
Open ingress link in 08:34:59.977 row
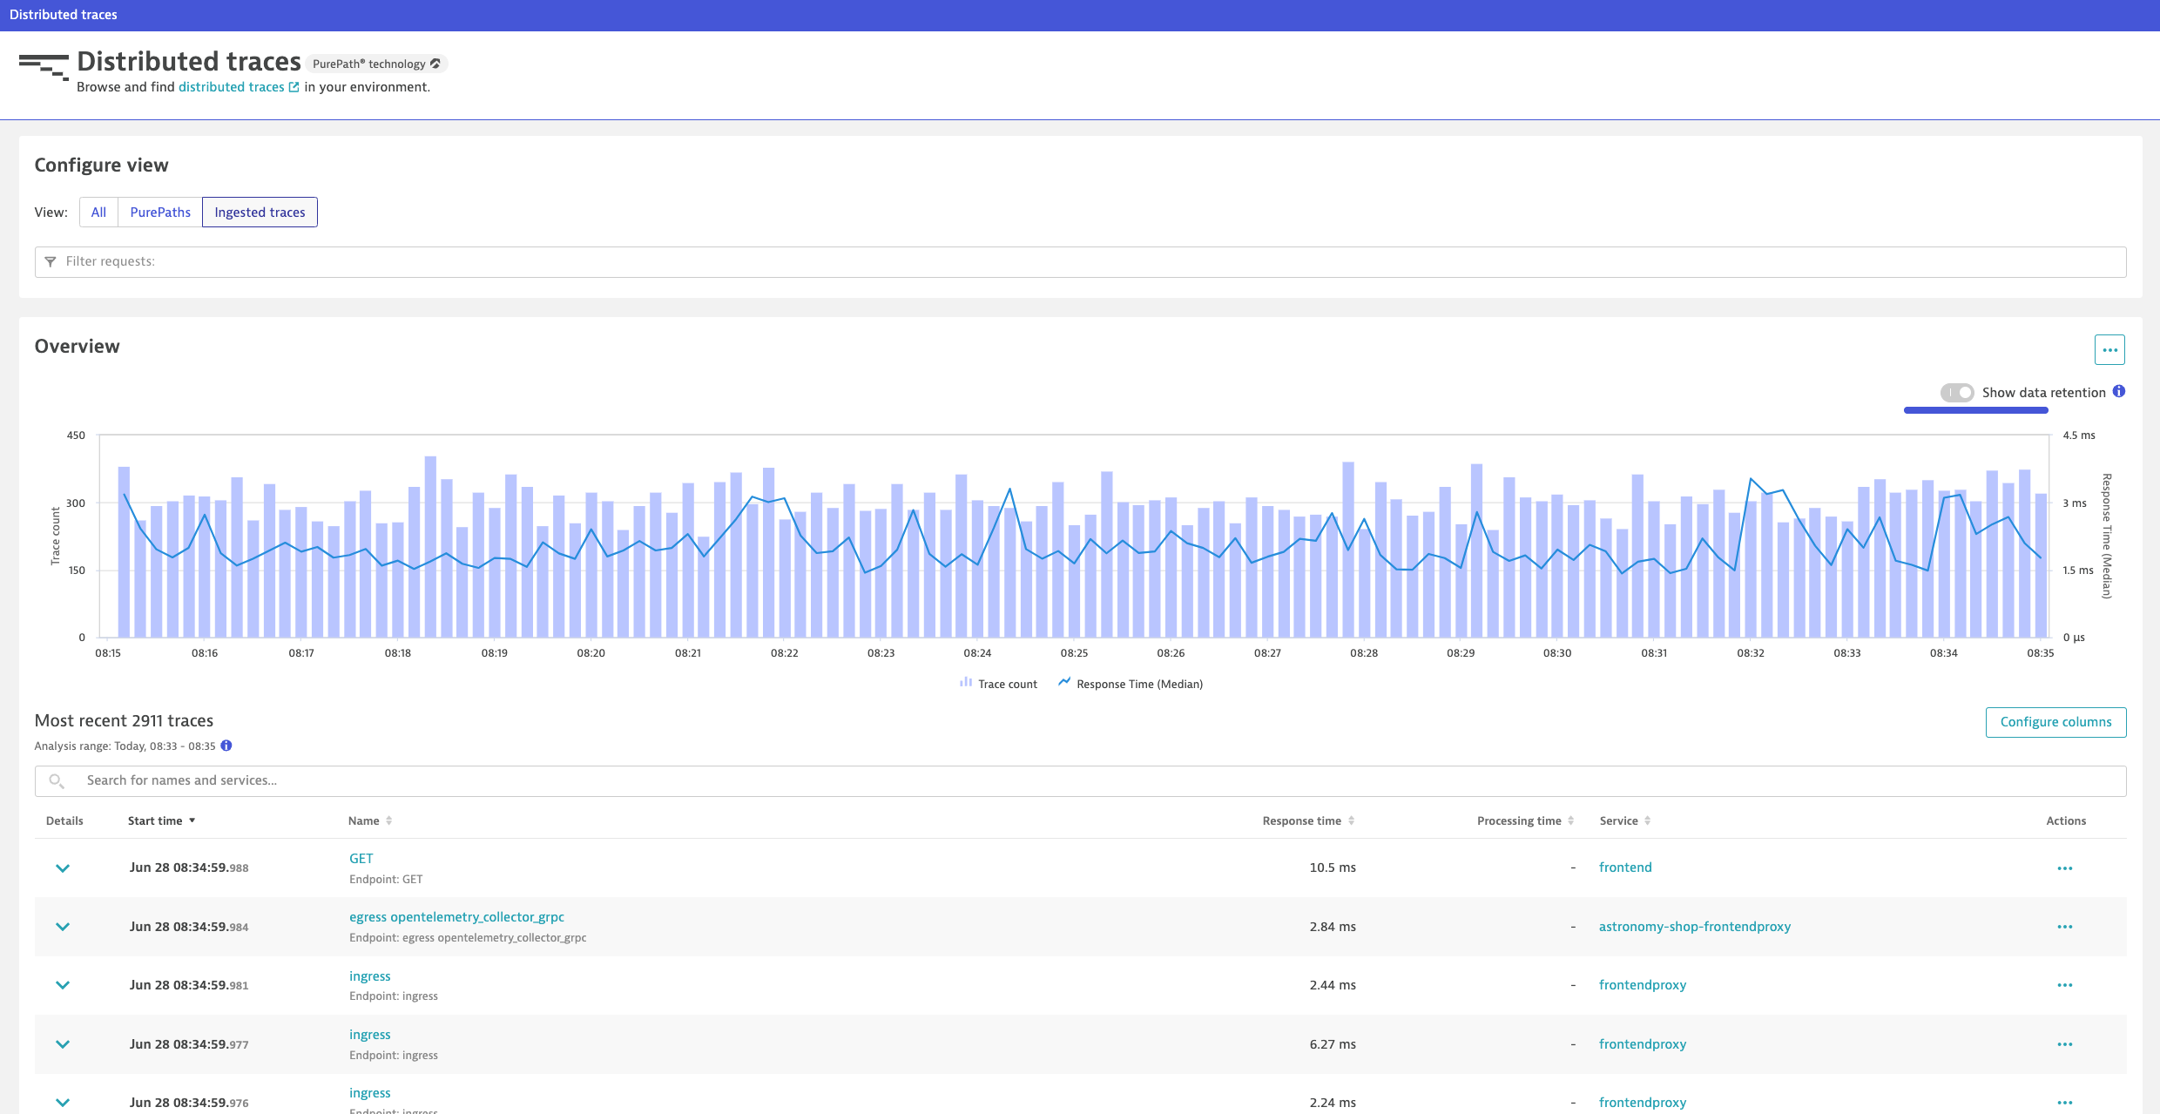370,1035
